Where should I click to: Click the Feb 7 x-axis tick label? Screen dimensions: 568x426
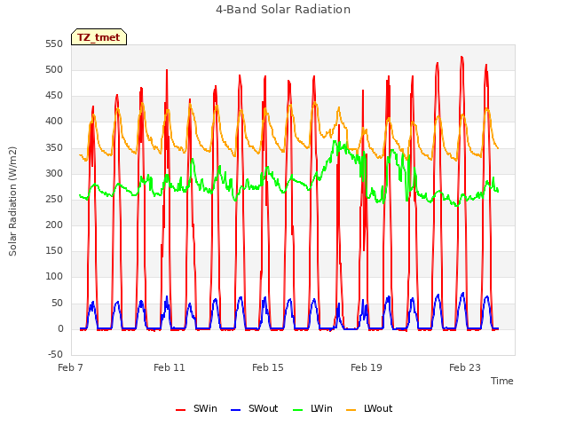point(71,367)
